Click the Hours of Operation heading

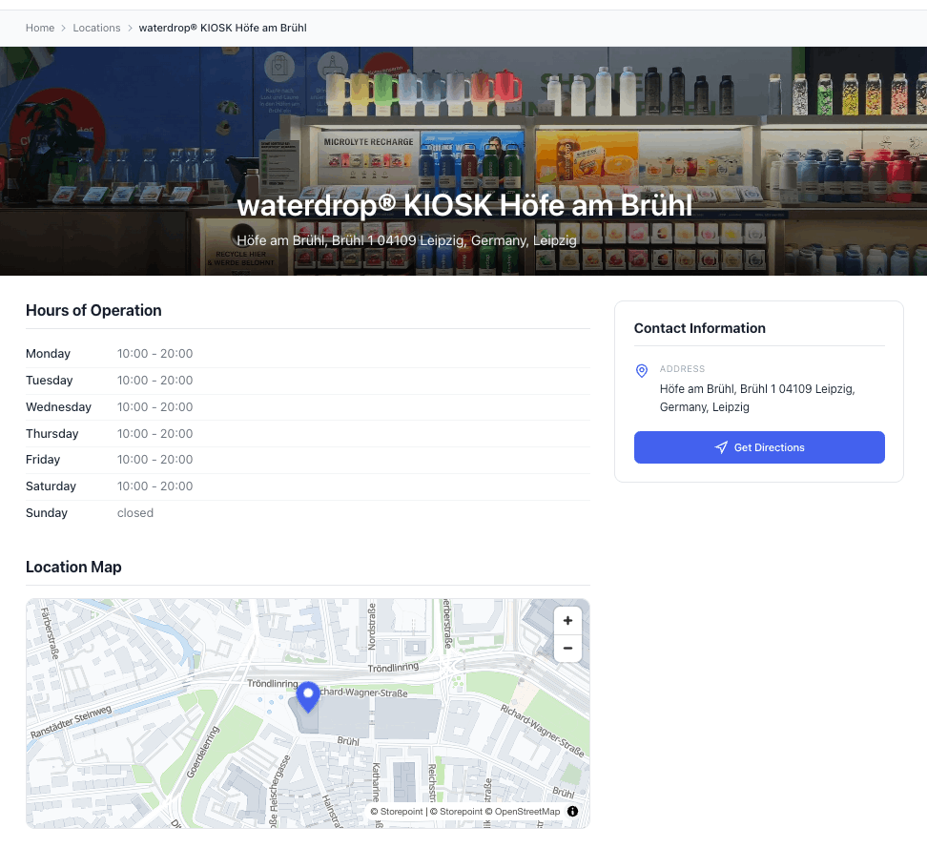[x=93, y=310]
